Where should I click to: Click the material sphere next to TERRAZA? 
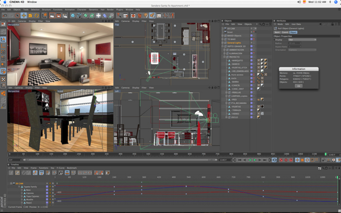[x=259, y=110]
